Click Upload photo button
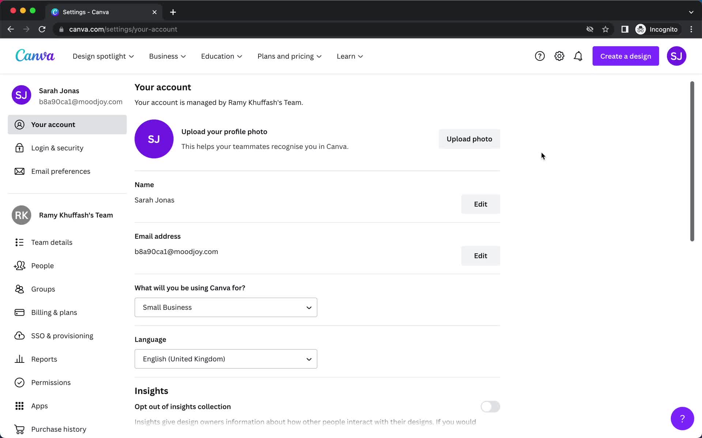Viewport: 702px width, 438px height. click(x=469, y=139)
